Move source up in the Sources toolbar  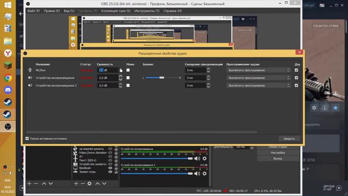[97, 183]
